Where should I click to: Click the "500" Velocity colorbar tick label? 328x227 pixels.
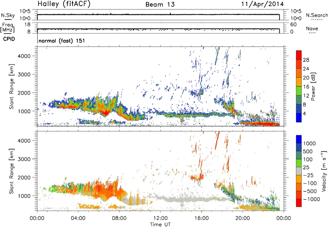(x=308, y=152)
